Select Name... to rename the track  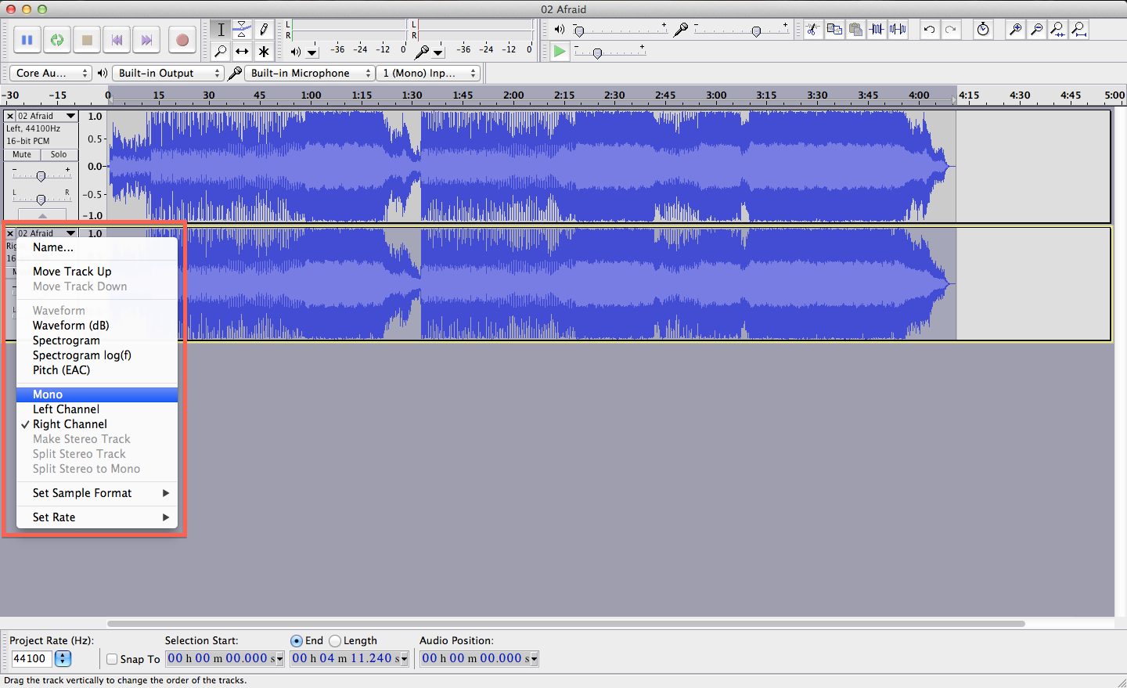click(52, 247)
